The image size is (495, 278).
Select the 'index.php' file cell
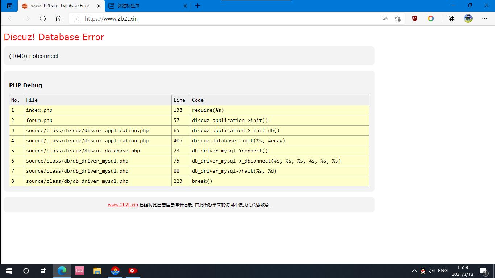98,110
